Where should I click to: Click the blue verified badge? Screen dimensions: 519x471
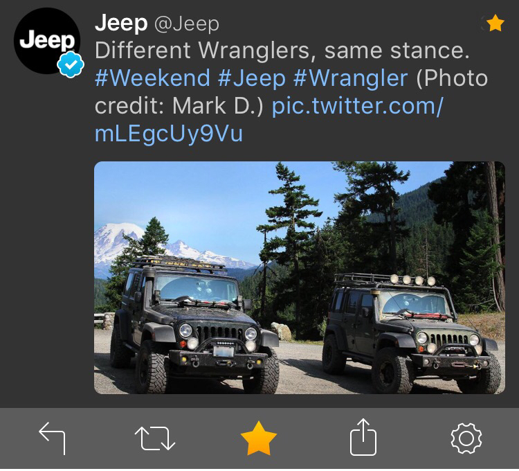coord(71,64)
